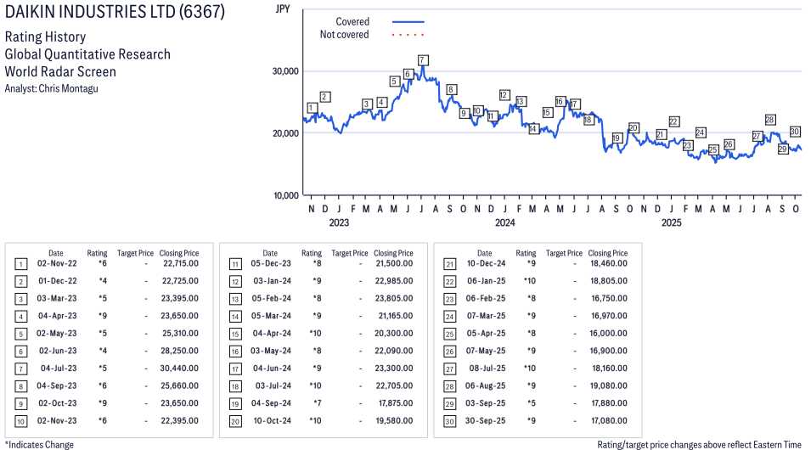Click the red dotted Not covered legend line
The image size is (811, 450).
(x=408, y=35)
